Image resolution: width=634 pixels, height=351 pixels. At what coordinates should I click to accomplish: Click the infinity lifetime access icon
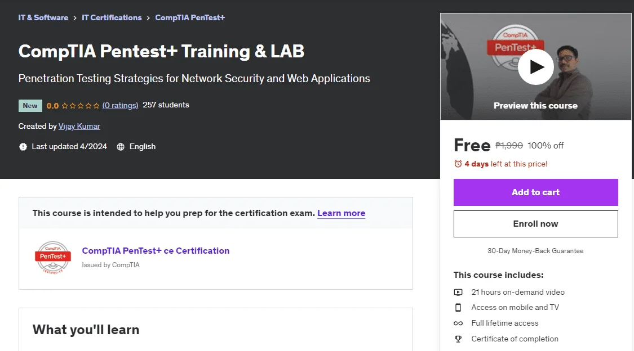pyautogui.click(x=458, y=323)
